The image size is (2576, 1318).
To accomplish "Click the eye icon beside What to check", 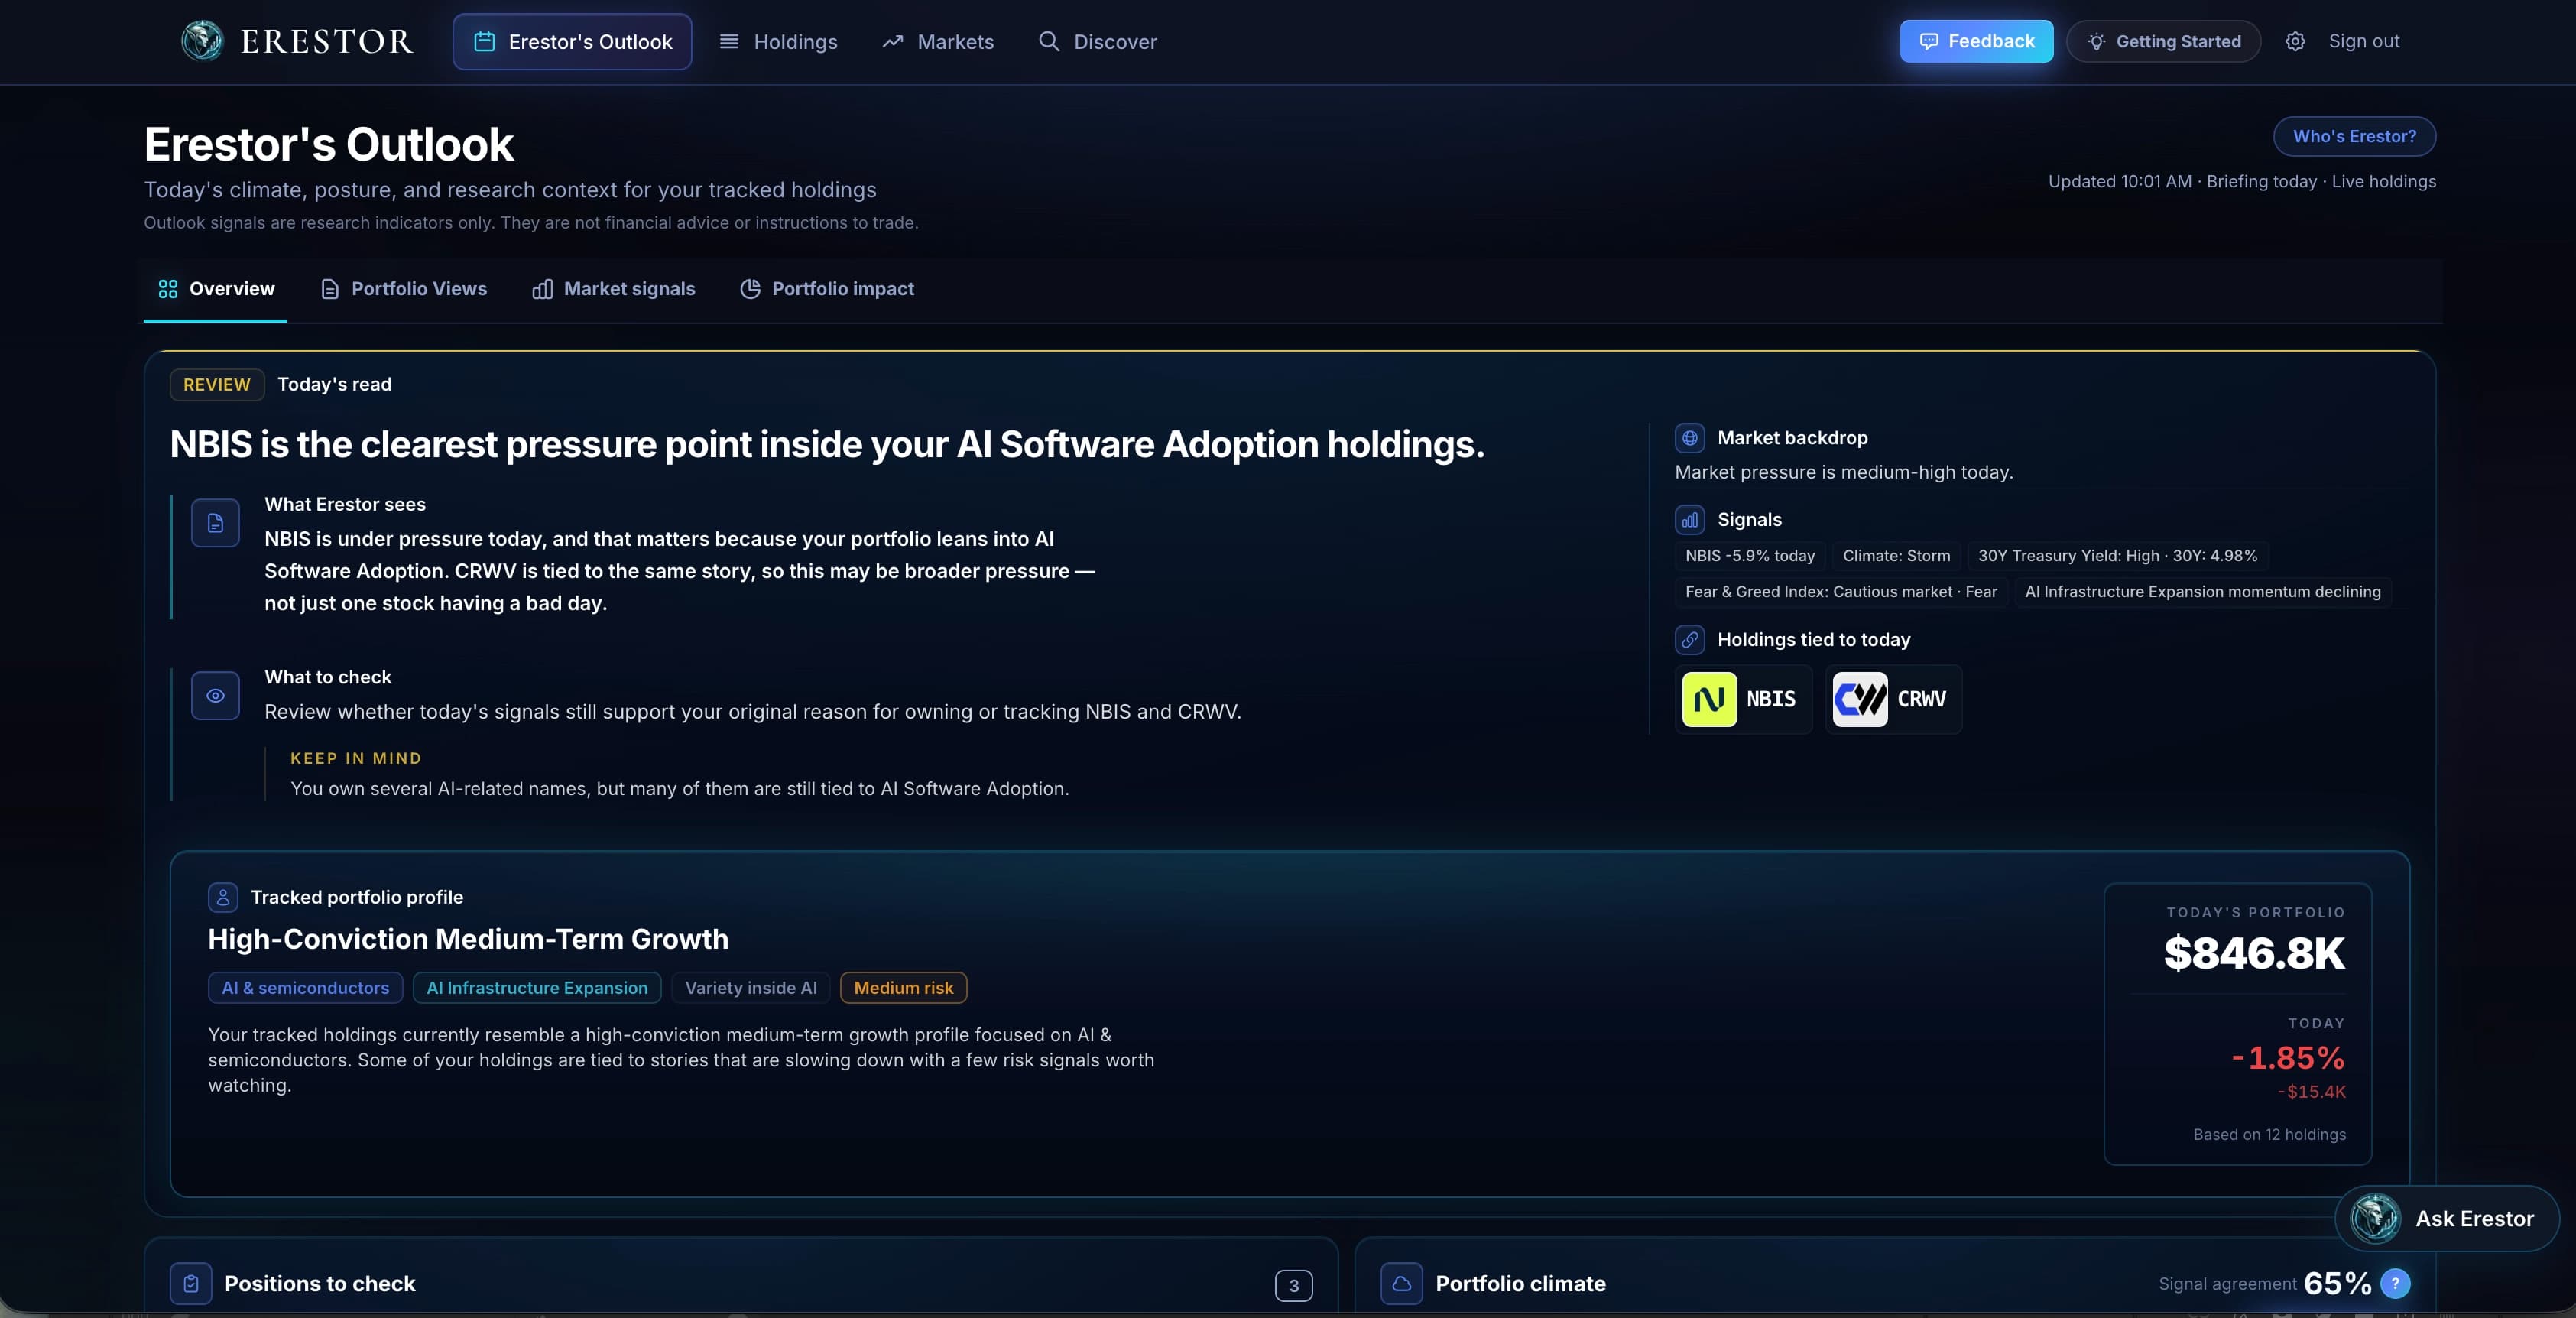I will click(215, 696).
